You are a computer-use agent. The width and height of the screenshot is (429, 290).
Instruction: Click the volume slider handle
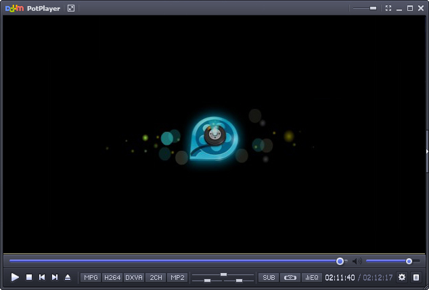click(409, 262)
